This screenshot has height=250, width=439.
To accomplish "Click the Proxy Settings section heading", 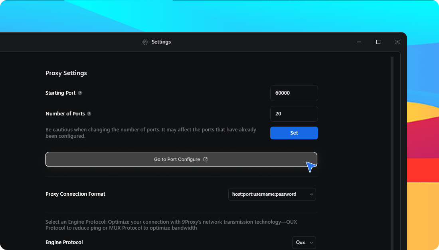I will point(66,73).
